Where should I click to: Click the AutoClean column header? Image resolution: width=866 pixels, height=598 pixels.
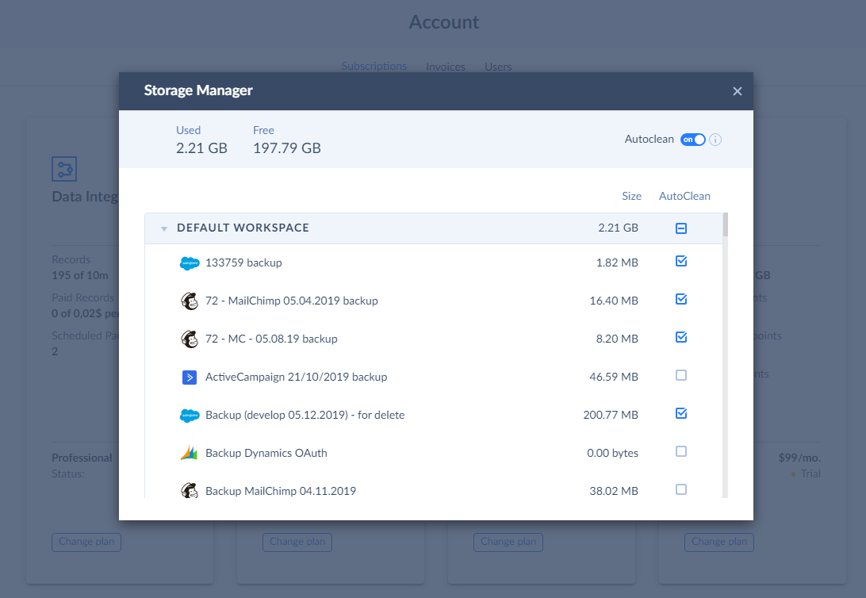(x=684, y=196)
